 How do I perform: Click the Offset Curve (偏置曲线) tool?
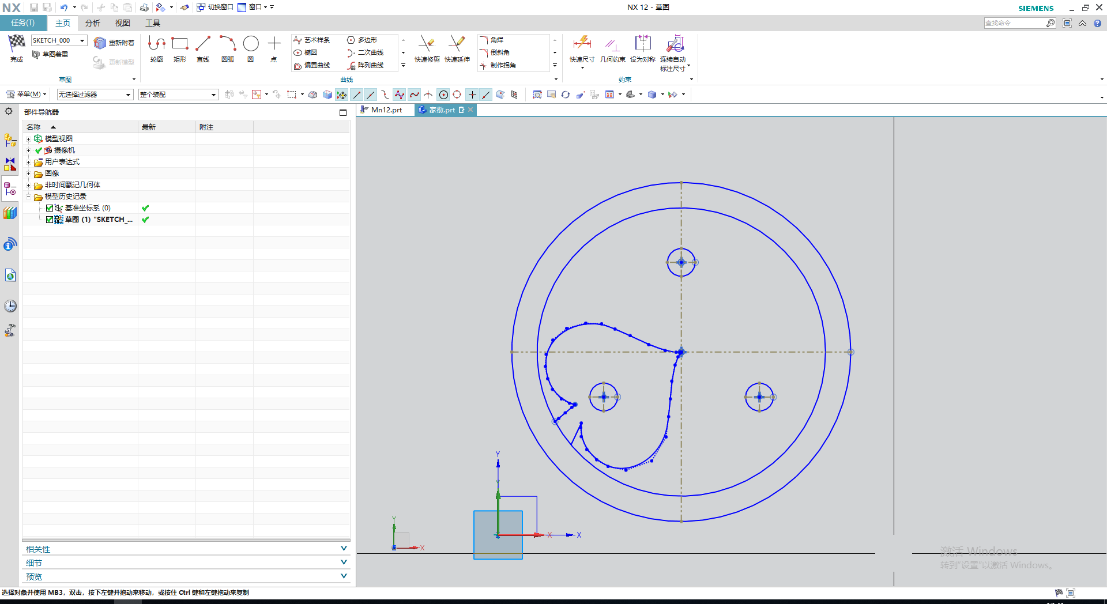point(311,65)
